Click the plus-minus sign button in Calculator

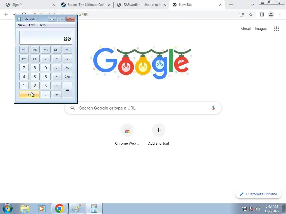[56, 59]
